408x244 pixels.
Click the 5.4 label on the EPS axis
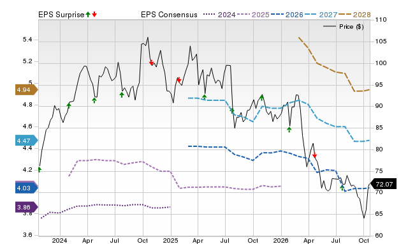click(x=27, y=40)
